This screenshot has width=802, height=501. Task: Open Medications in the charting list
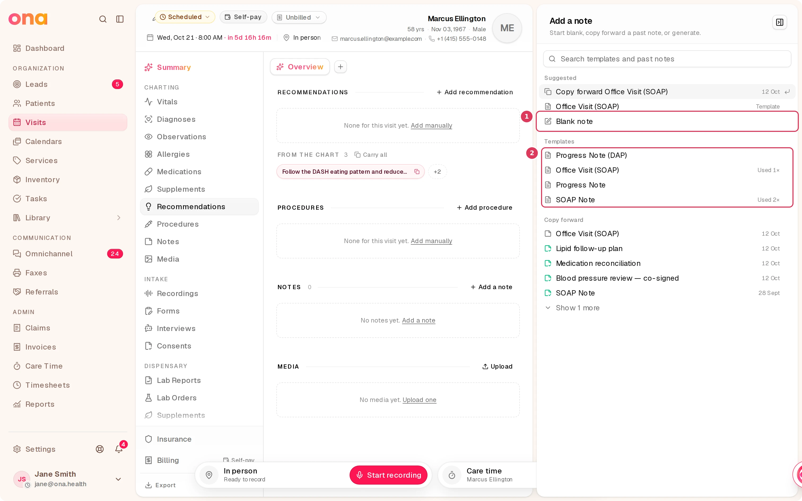tap(199, 172)
